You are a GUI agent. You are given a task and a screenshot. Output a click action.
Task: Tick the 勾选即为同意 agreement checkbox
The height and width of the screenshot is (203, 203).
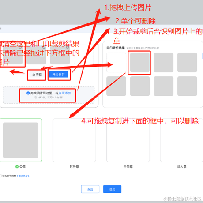[x=0, y=176]
